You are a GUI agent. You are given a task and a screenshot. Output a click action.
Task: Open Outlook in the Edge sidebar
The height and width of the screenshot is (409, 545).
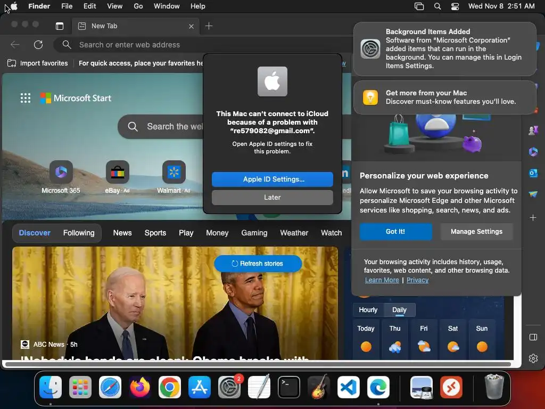click(x=533, y=173)
